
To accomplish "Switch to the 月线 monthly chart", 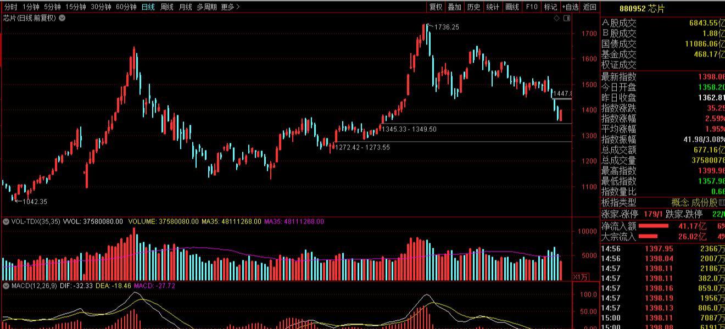I will point(186,7).
